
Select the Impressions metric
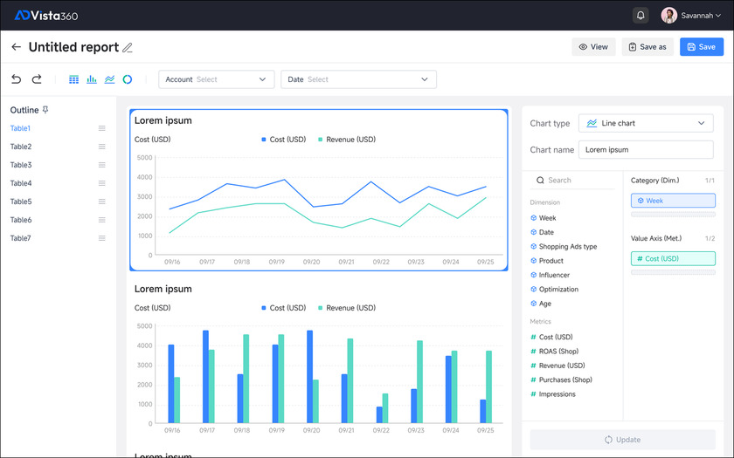tap(557, 394)
